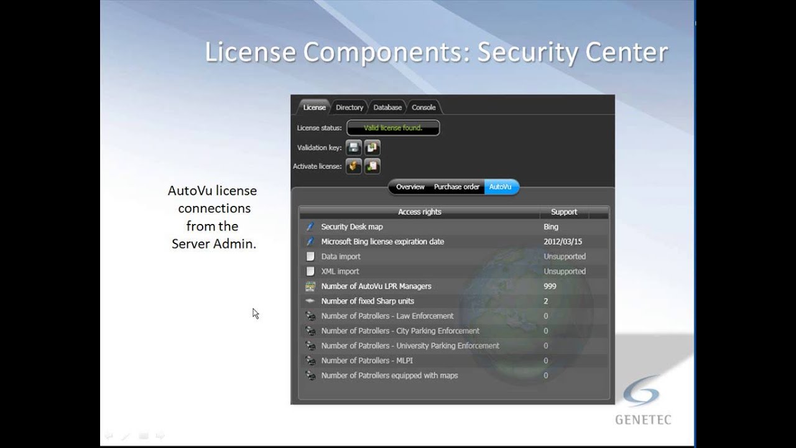Select 'Number of Patrollers equipped with maps'
Screen dimensions: 796x448
pyautogui.click(x=389, y=376)
